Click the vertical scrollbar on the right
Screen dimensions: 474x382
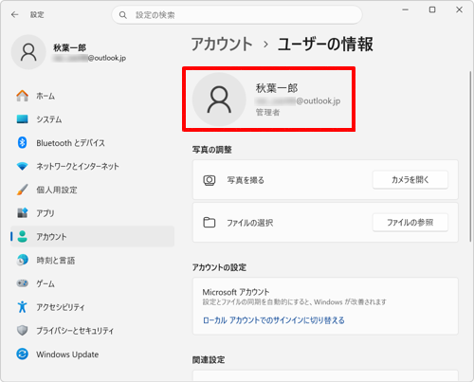tap(470, 156)
